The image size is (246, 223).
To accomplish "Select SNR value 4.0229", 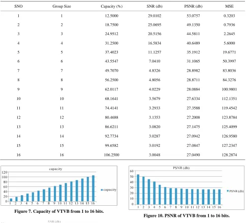I will pyautogui.click(x=155, y=89).
